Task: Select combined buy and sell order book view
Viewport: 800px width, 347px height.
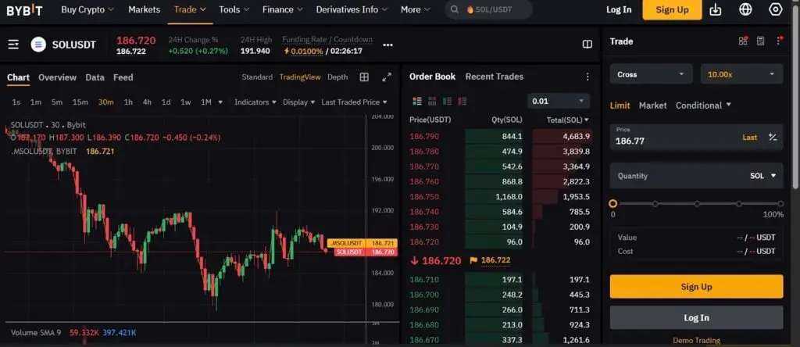Action: [417, 101]
